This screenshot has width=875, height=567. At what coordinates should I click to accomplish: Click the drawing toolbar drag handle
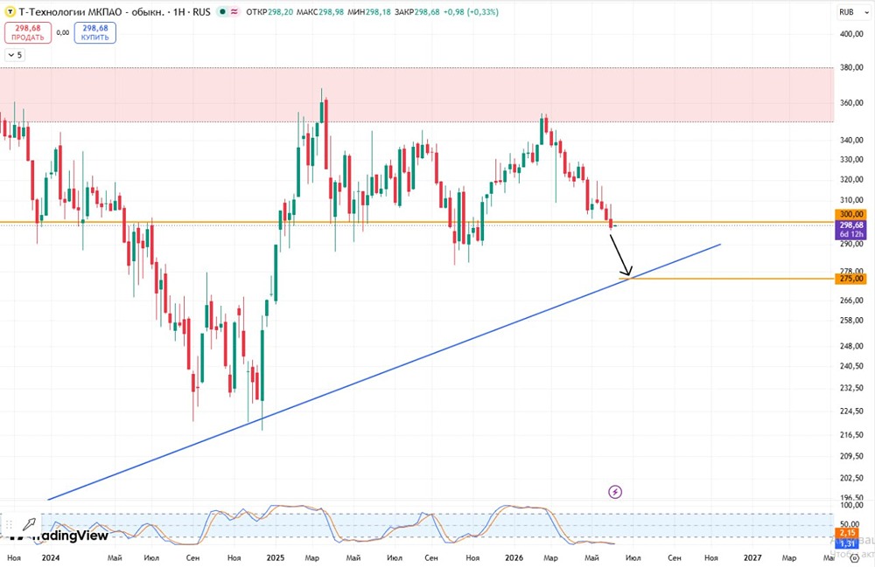click(x=9, y=524)
